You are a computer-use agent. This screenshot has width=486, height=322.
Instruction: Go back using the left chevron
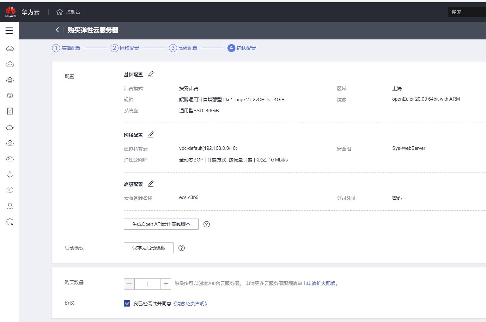click(57, 30)
